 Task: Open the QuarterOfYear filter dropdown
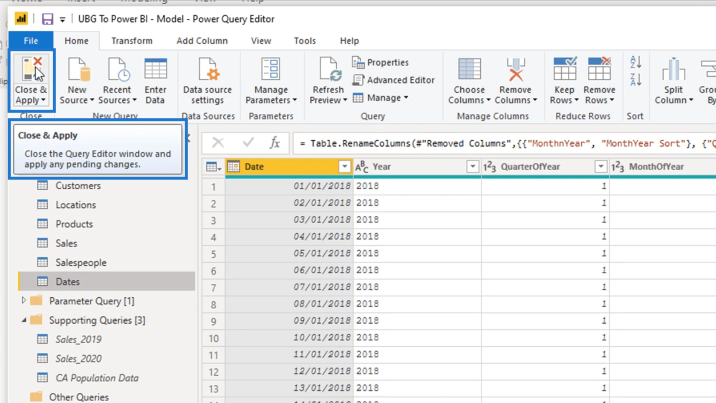(601, 167)
